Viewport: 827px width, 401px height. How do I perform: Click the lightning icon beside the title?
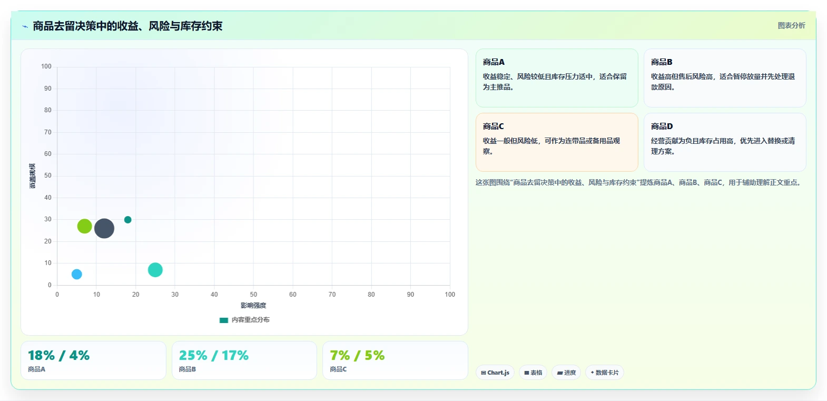[25, 26]
